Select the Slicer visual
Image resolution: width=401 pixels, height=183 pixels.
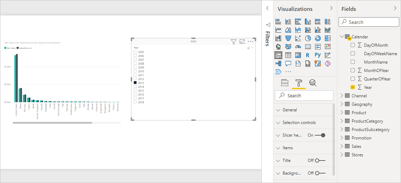(x=278, y=55)
